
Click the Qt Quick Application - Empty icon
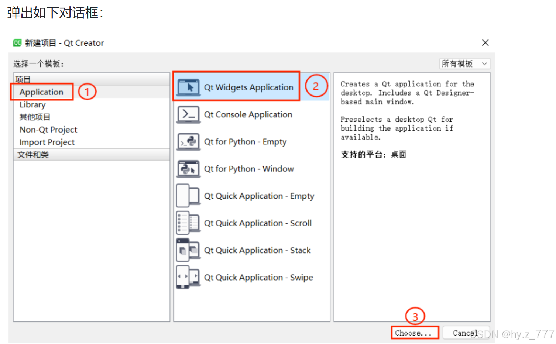point(189,196)
